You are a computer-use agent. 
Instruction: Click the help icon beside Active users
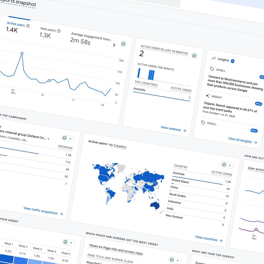click(x=28, y=26)
